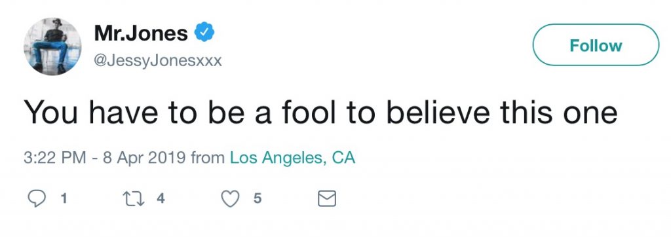The width and height of the screenshot is (671, 237).
Task: Open Mr.Jones profile picture
Action: (x=52, y=46)
